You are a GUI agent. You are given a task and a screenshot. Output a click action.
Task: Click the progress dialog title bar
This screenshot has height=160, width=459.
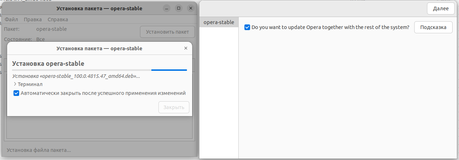99,48
